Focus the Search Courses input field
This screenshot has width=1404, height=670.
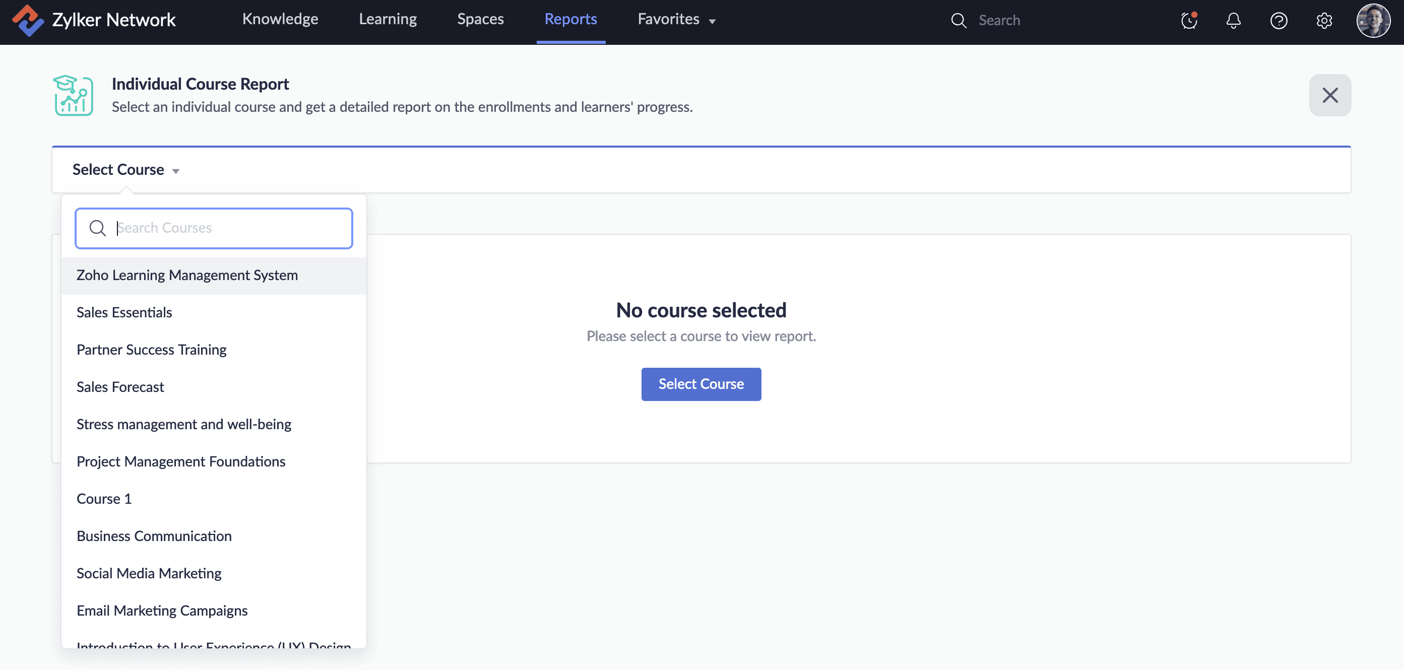point(229,228)
